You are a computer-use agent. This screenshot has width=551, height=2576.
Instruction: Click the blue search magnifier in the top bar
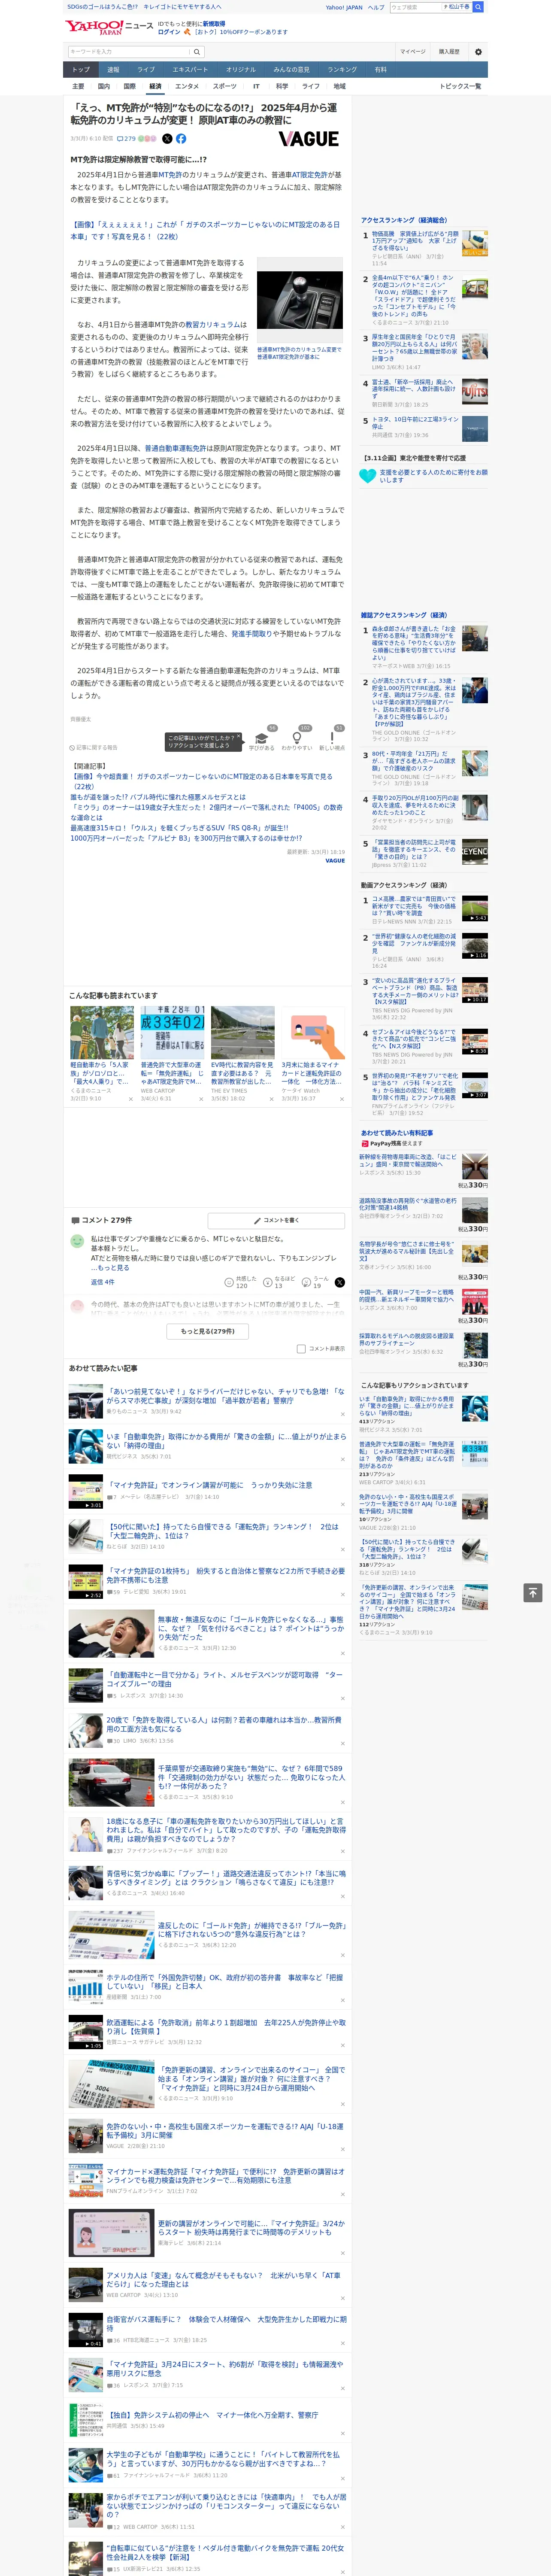[478, 7]
